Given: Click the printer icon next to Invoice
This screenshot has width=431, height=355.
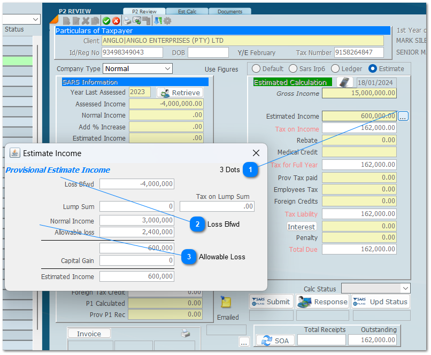Looking at the screenshot, I should pyautogui.click(x=186, y=333).
